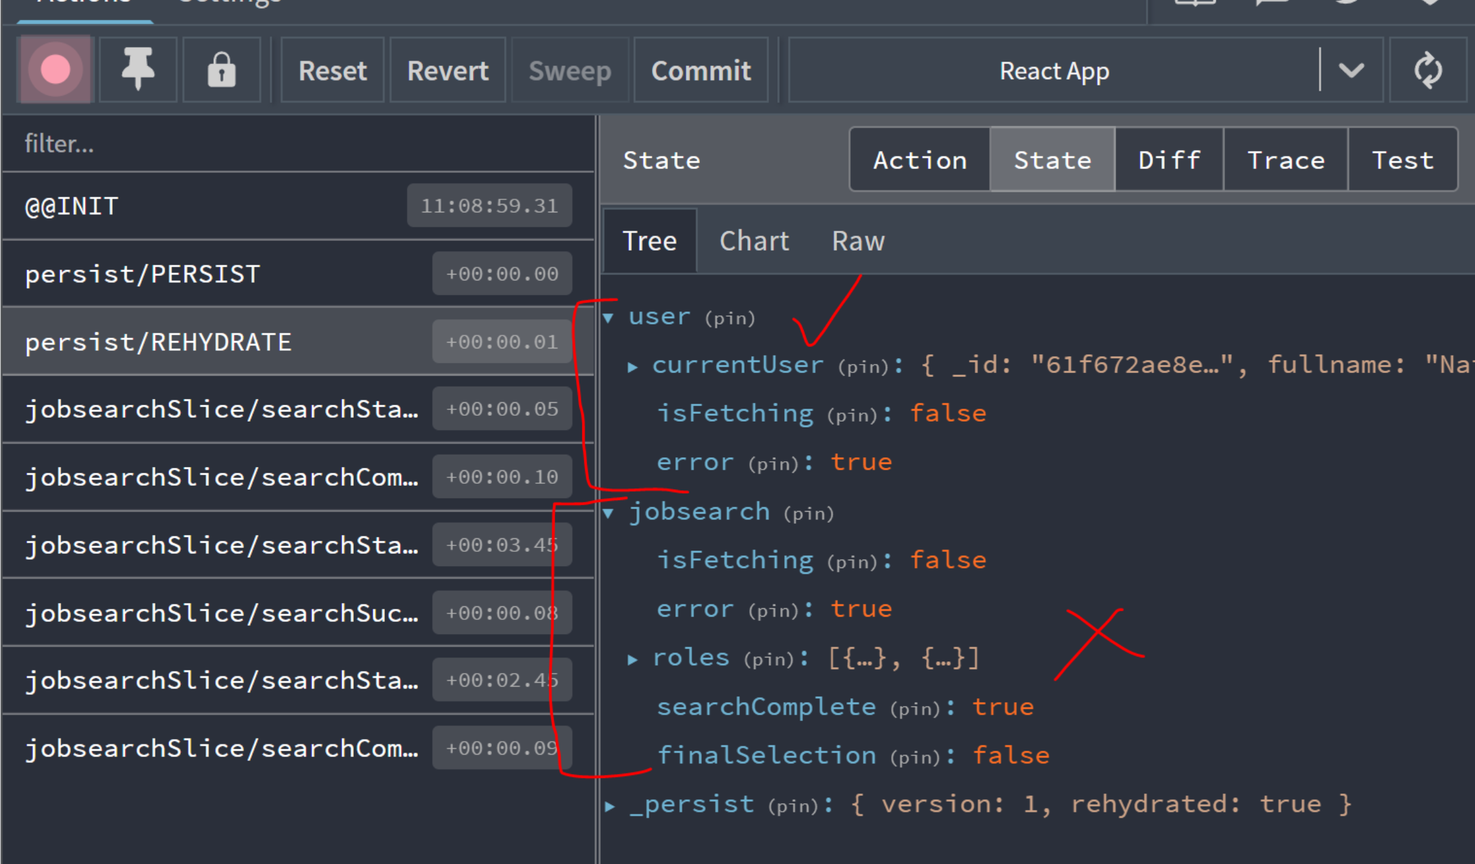1475x864 pixels.
Task: Open the React App instance dropdown chevron
Action: (1351, 70)
